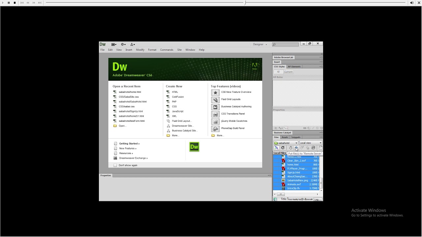Open Designer workspace switcher
The height and width of the screenshot is (237, 422).
pos(260,44)
